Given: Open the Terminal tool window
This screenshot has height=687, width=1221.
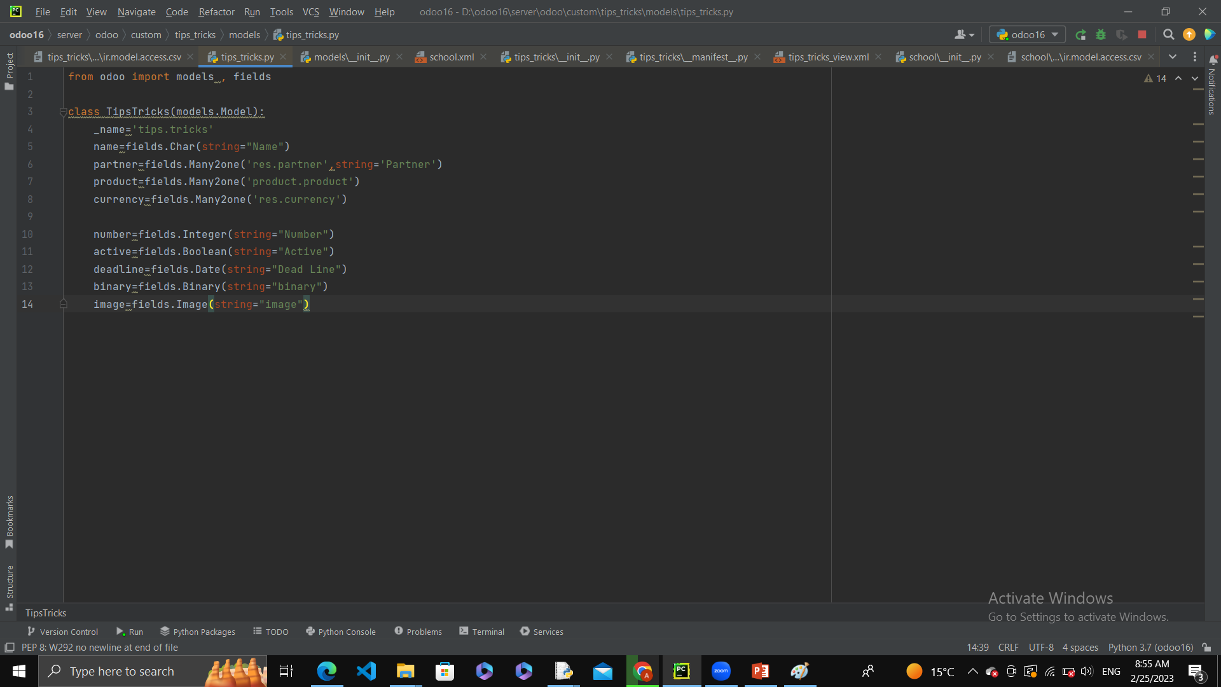Looking at the screenshot, I should 481,632.
